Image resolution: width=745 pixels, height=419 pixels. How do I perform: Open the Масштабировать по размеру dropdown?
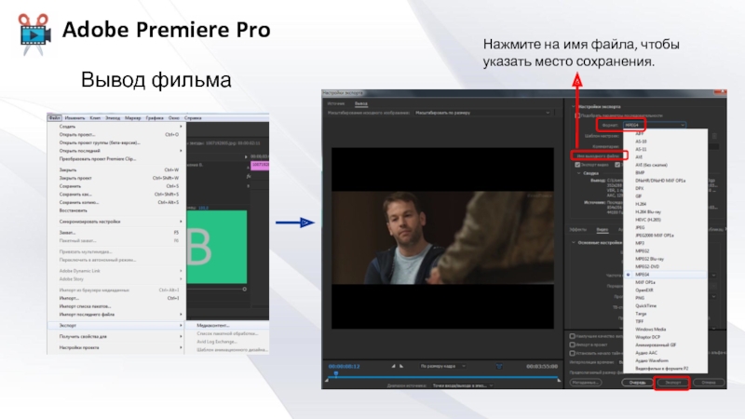pos(482,113)
